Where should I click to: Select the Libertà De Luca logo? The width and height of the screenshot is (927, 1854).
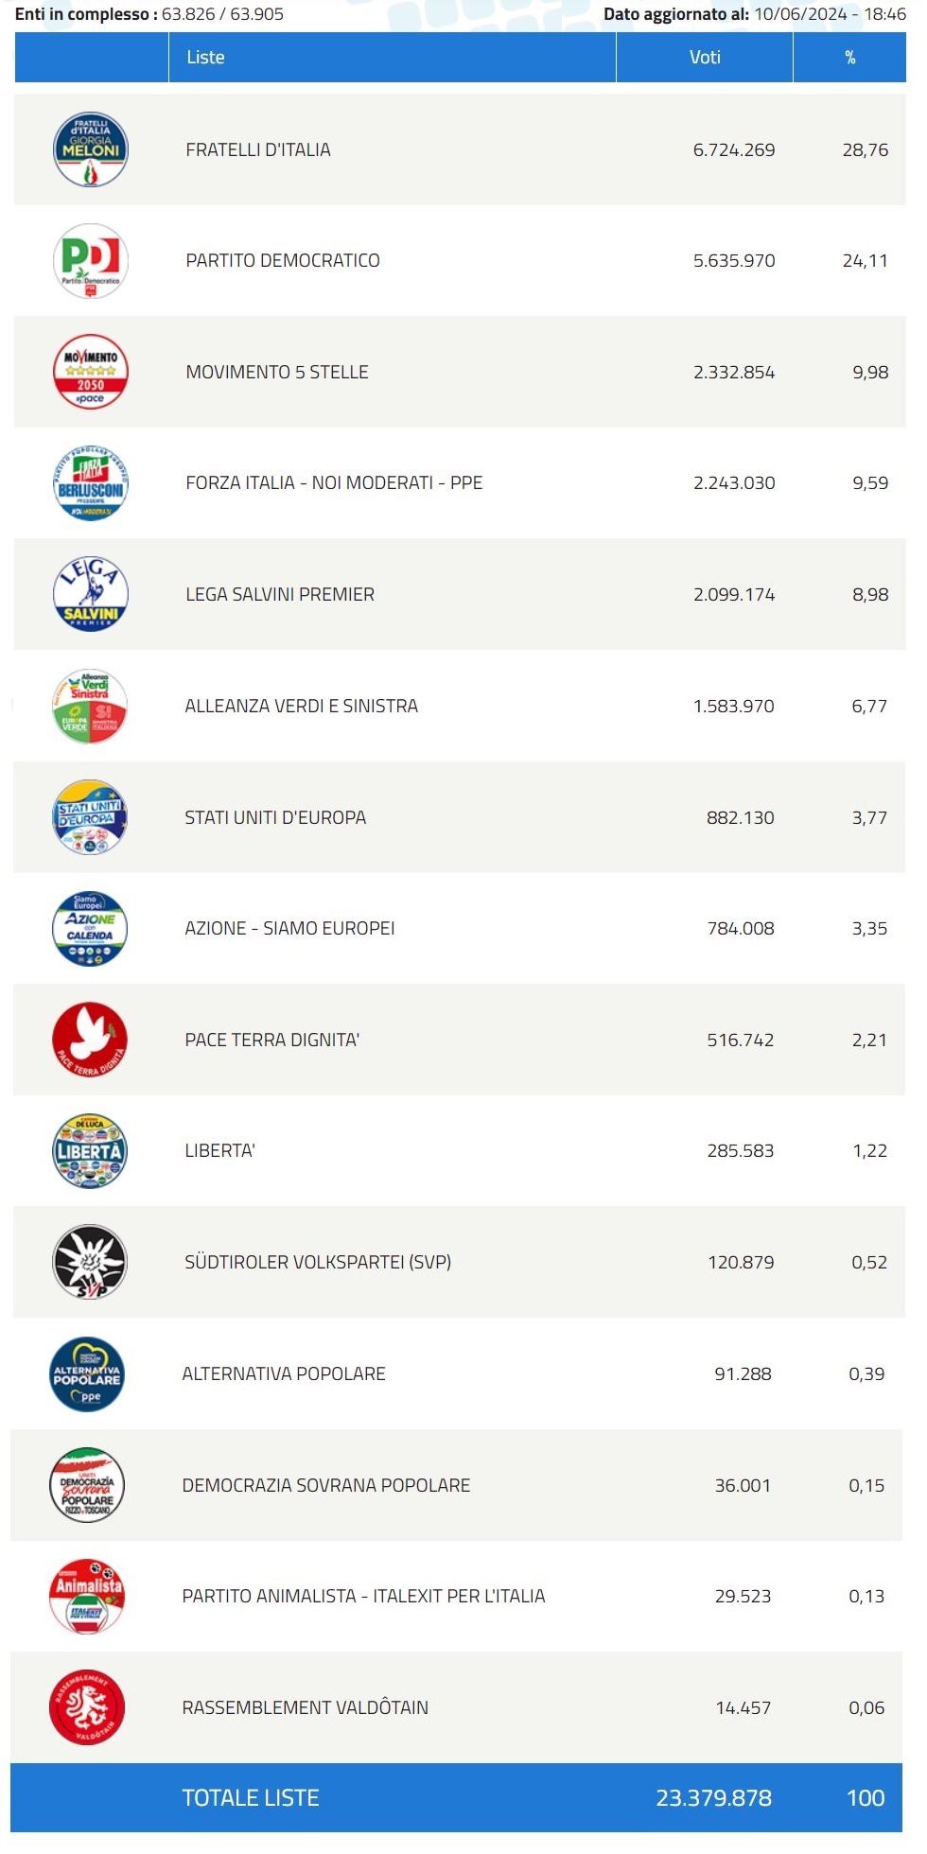click(x=90, y=1150)
